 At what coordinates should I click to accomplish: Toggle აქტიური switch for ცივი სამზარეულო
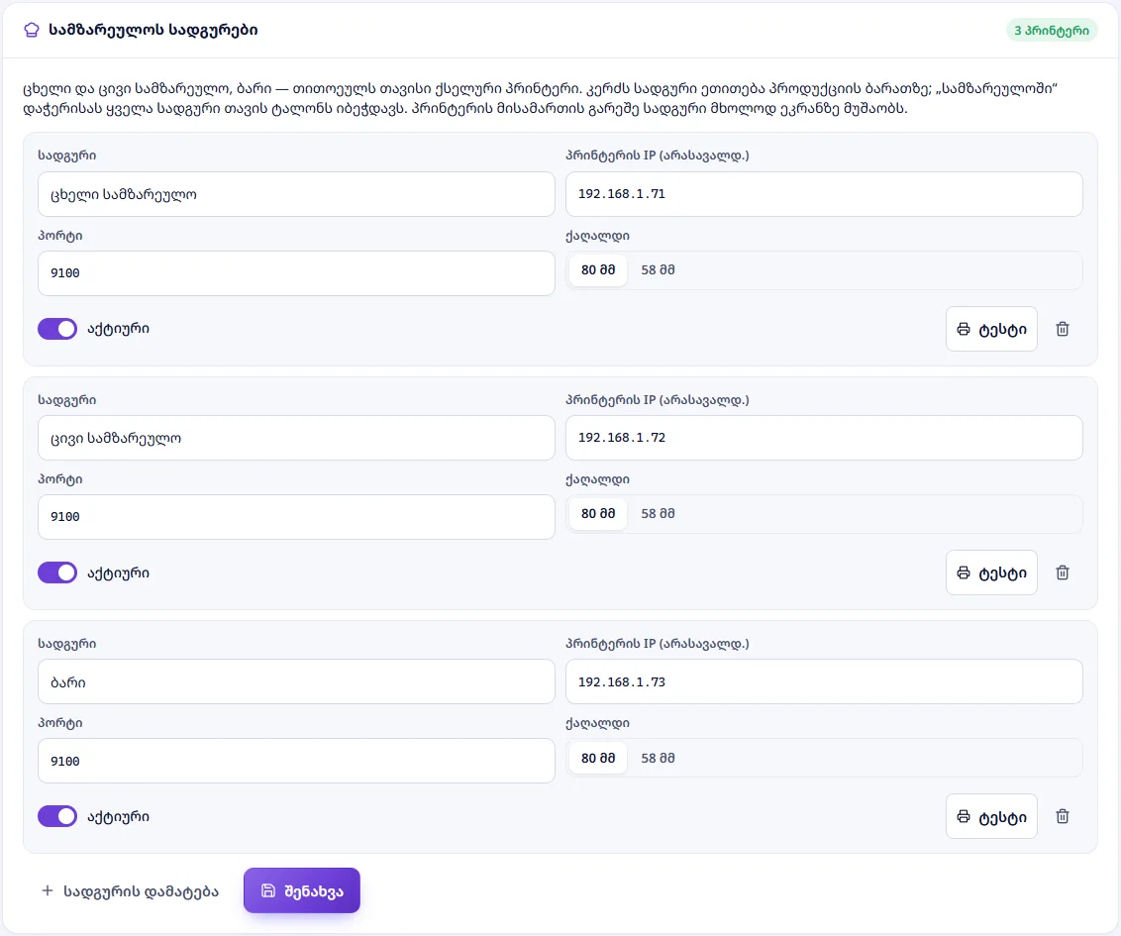tap(57, 572)
